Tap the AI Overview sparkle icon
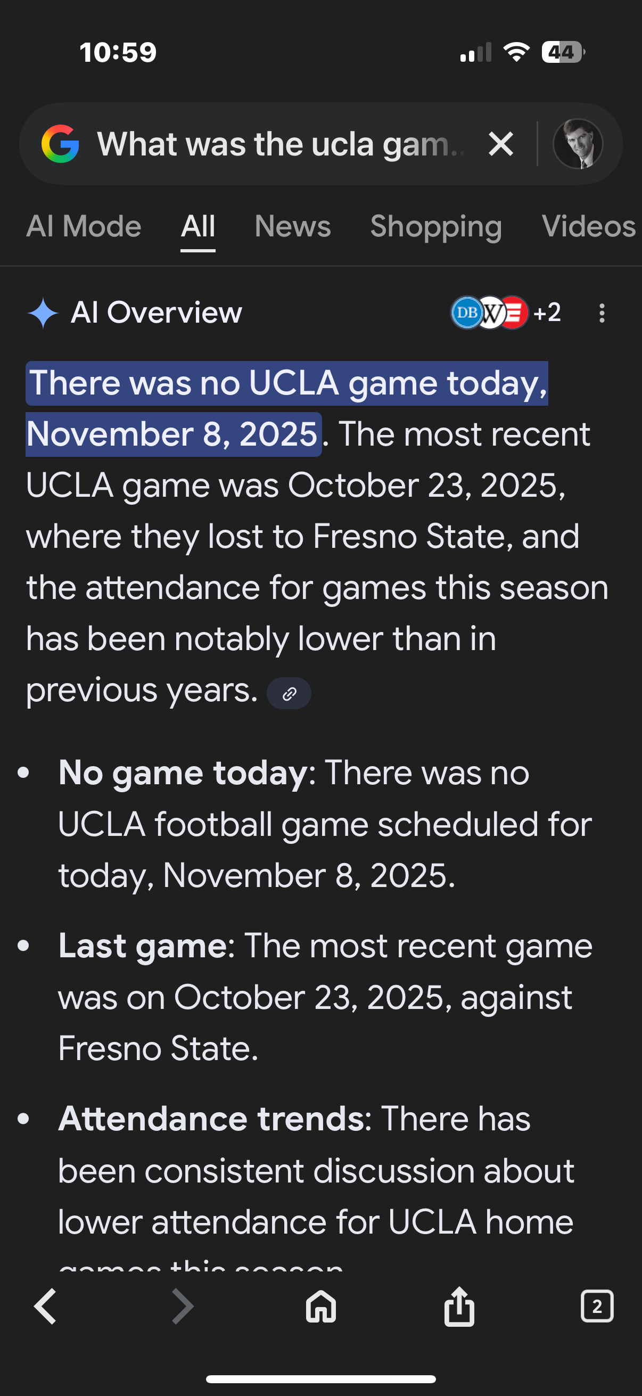642x1396 pixels. (43, 313)
